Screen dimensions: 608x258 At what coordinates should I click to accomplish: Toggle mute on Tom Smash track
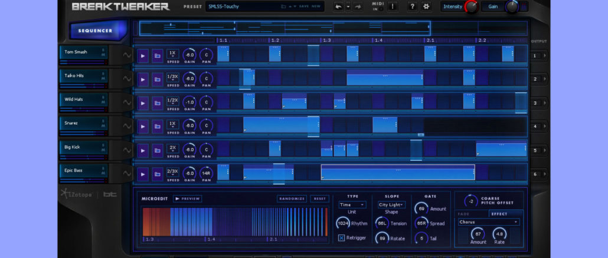pyautogui.click(x=103, y=55)
